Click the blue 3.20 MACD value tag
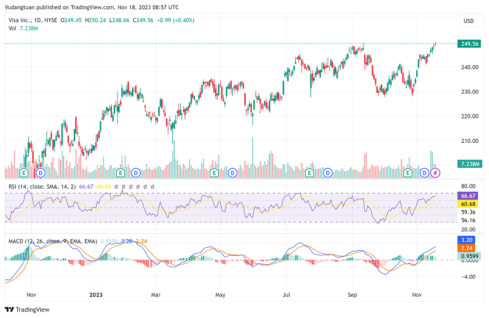This screenshot has height=318, width=489. click(x=466, y=240)
